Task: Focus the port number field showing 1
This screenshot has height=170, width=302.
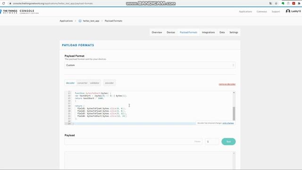Action: 212,142
